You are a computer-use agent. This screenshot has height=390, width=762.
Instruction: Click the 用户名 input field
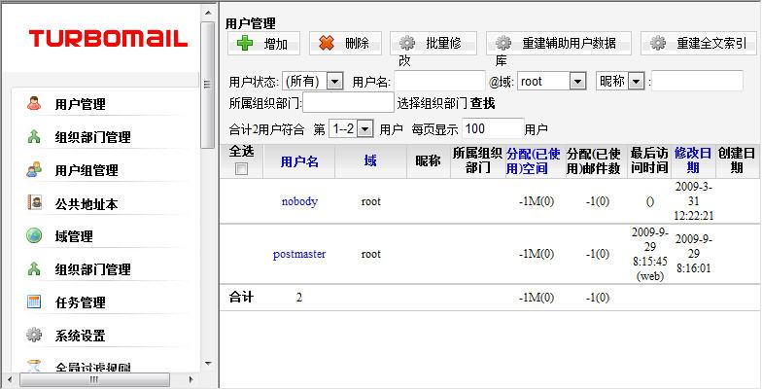(439, 82)
